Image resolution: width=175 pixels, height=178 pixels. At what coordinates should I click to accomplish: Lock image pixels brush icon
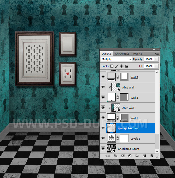[x=117, y=66]
